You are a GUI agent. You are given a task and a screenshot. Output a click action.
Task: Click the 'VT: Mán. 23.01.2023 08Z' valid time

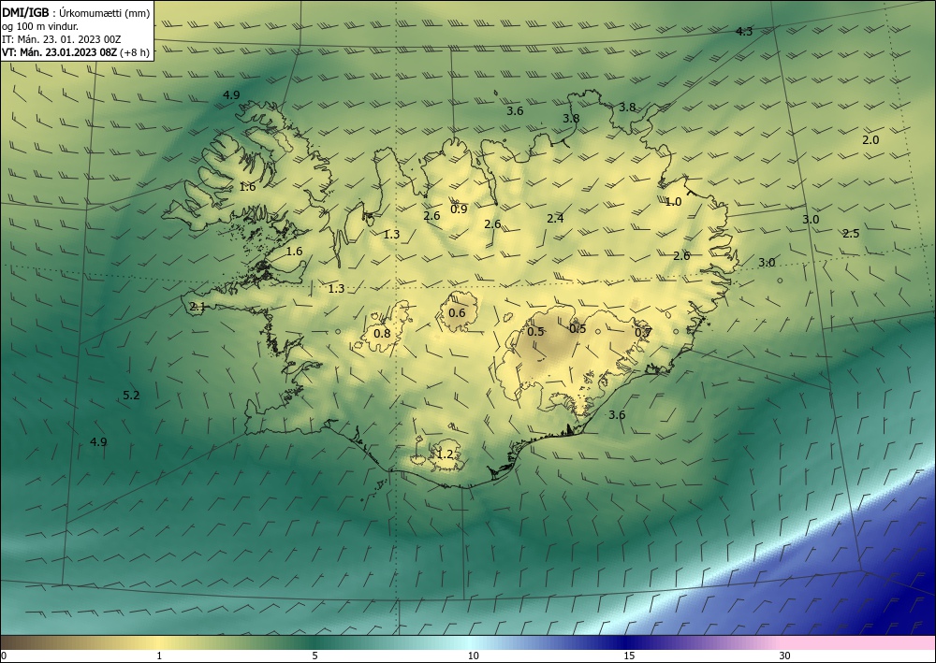click(x=60, y=52)
